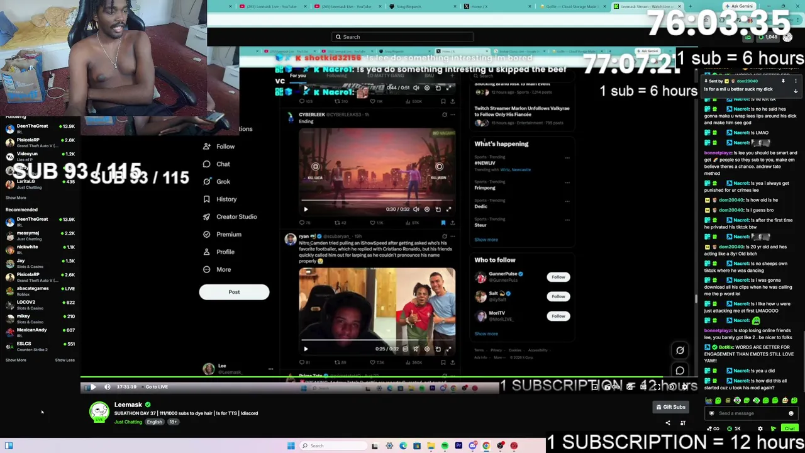The height and width of the screenshot is (453, 805).
Task: Open nickwhite channel in sidebar
Action: click(x=39, y=249)
